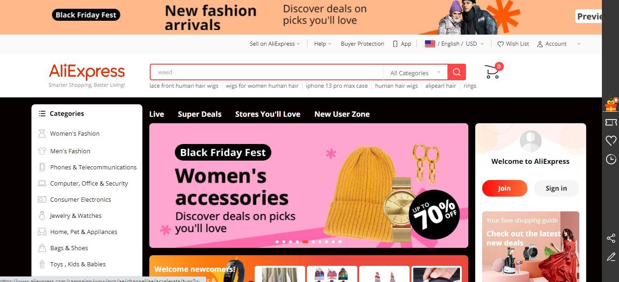
Task: Select the last carousel dot indicator
Action: point(340,241)
